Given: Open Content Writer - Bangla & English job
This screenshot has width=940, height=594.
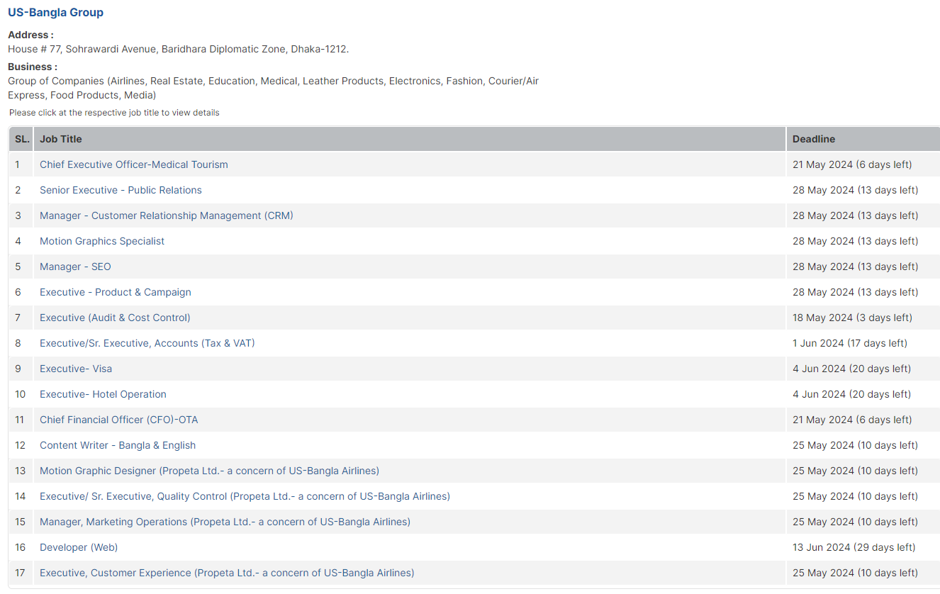Looking at the screenshot, I should (118, 445).
